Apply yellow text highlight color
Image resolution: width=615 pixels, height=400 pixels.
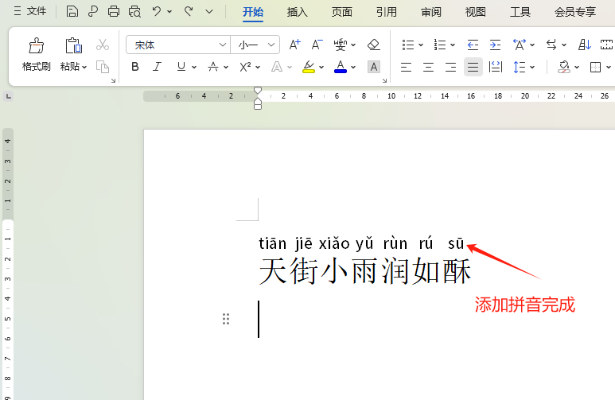[x=309, y=67]
